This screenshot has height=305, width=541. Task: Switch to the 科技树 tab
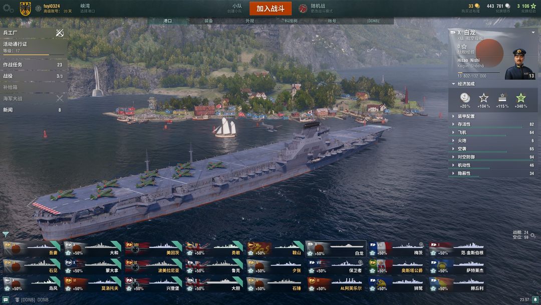pos(291,21)
